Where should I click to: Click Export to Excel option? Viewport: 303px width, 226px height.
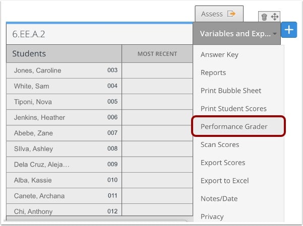click(x=224, y=181)
